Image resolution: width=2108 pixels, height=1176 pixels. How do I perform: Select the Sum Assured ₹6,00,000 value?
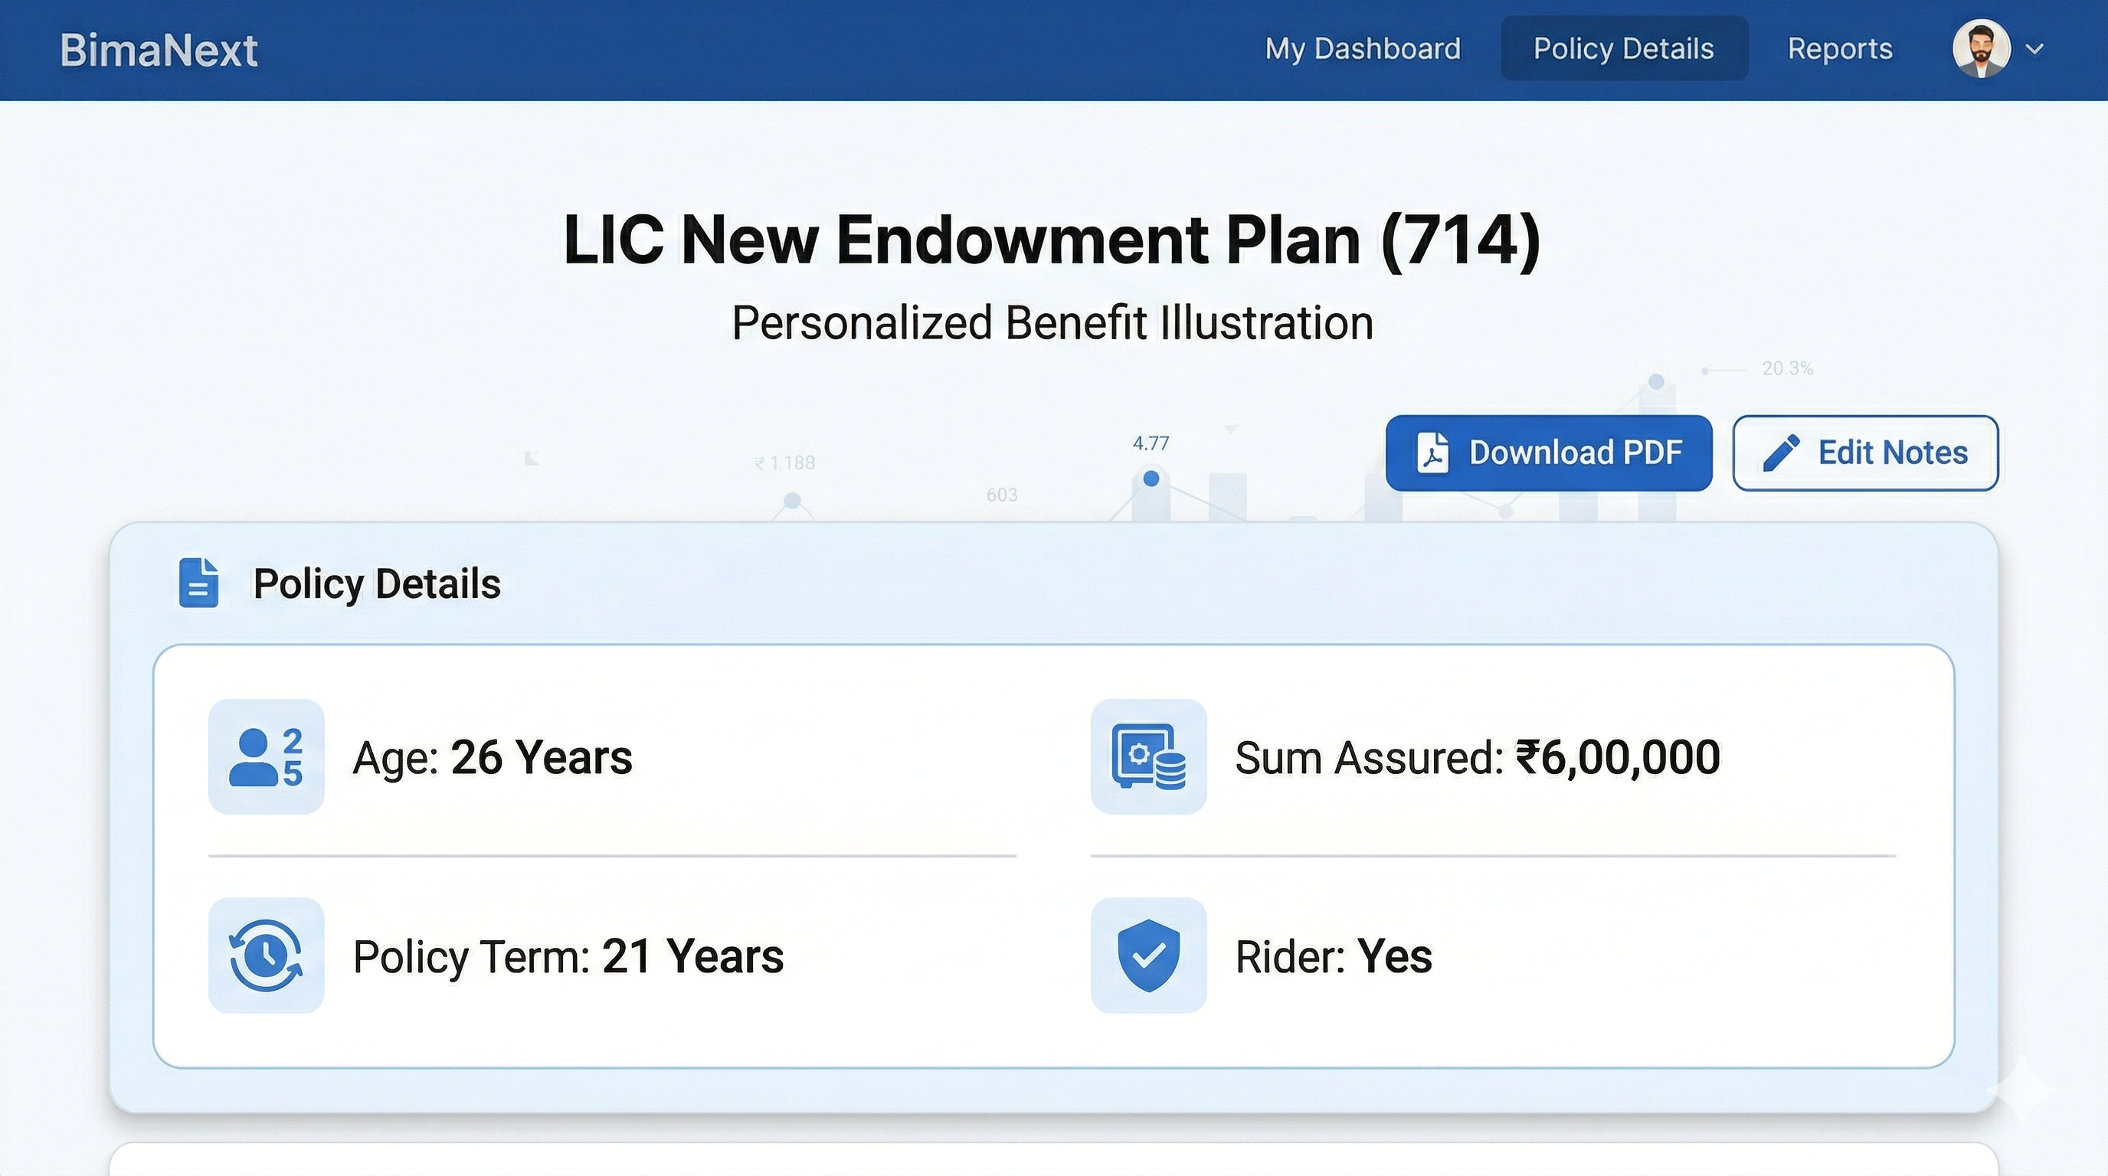[x=1618, y=757]
